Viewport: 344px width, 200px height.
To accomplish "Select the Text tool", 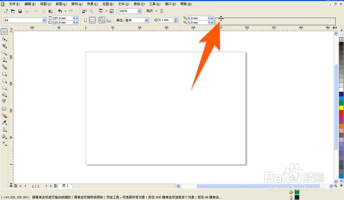I will (x=4, y=101).
